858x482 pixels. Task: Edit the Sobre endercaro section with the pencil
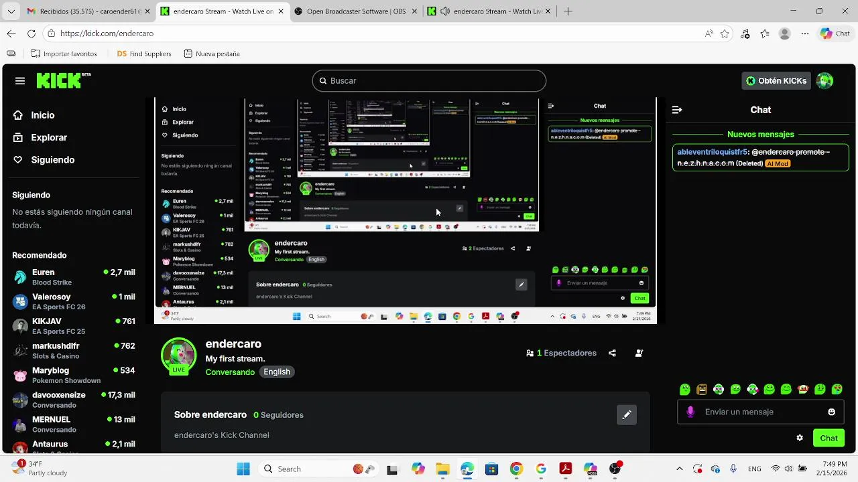[626, 415]
